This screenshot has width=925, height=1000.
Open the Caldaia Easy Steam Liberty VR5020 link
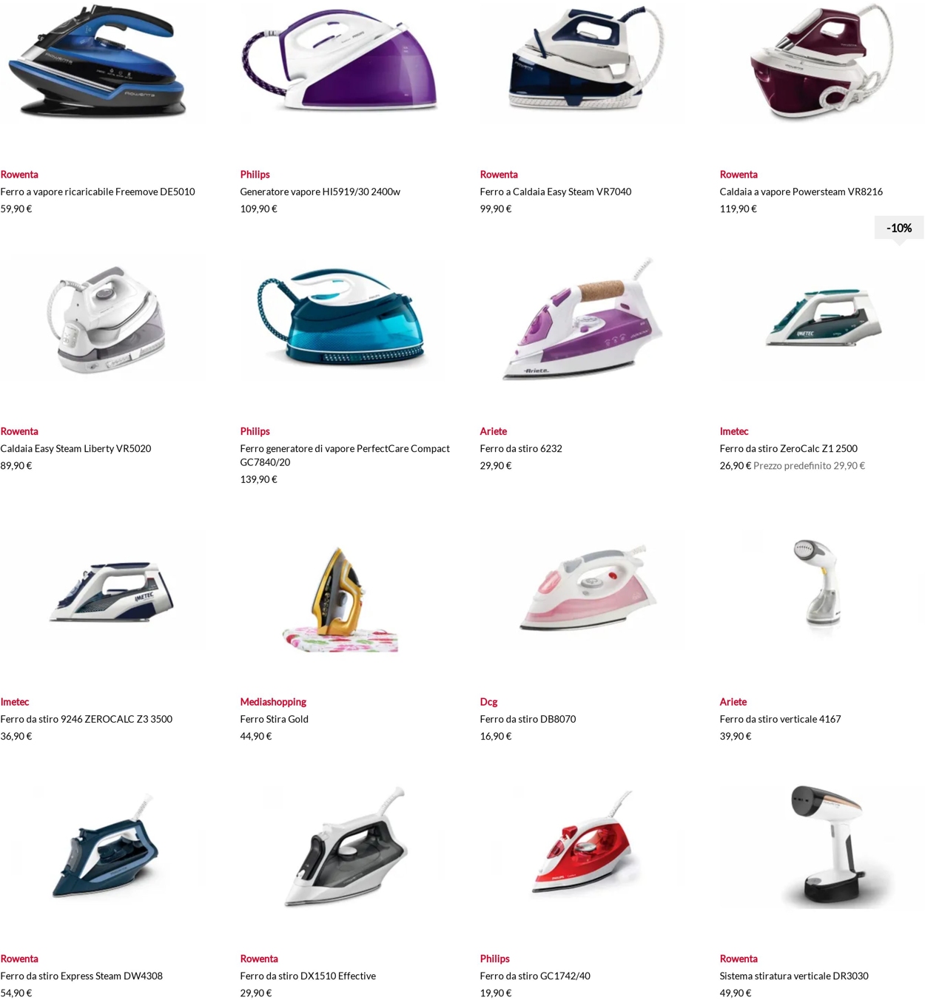[x=75, y=448]
